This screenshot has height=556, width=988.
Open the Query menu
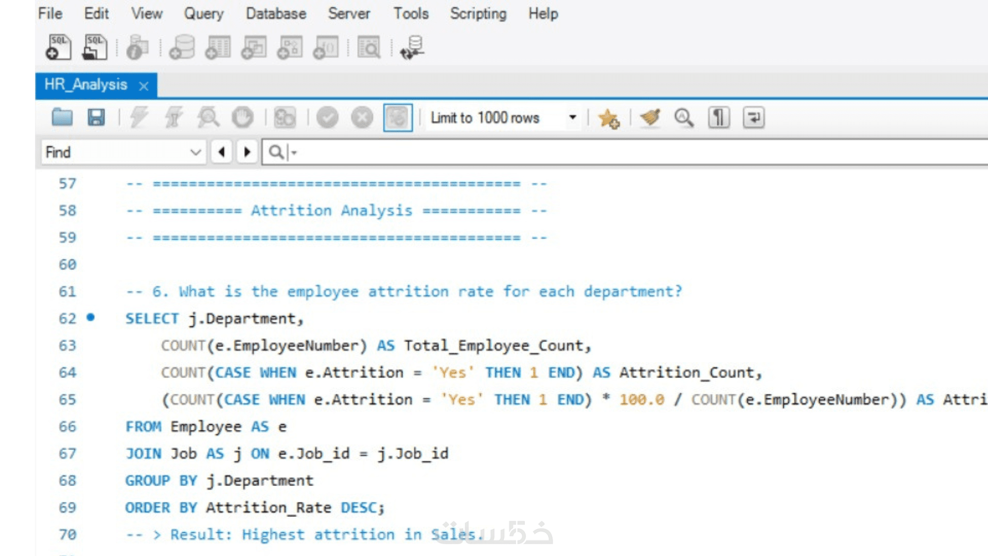pos(203,13)
